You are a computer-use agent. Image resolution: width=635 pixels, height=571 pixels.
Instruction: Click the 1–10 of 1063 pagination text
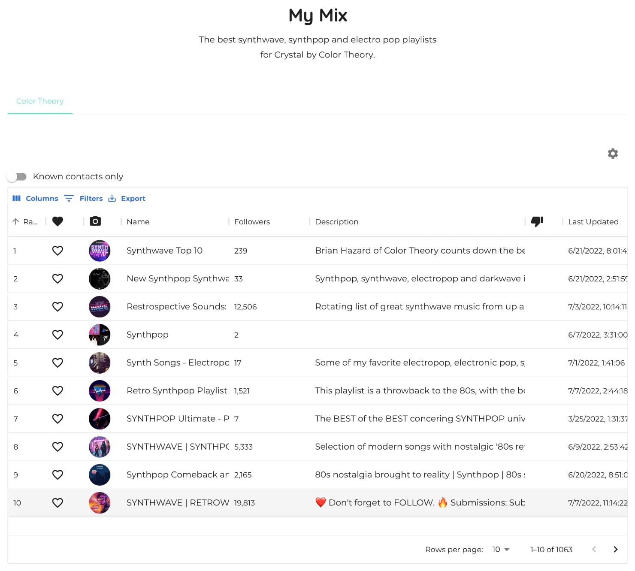[551, 550]
